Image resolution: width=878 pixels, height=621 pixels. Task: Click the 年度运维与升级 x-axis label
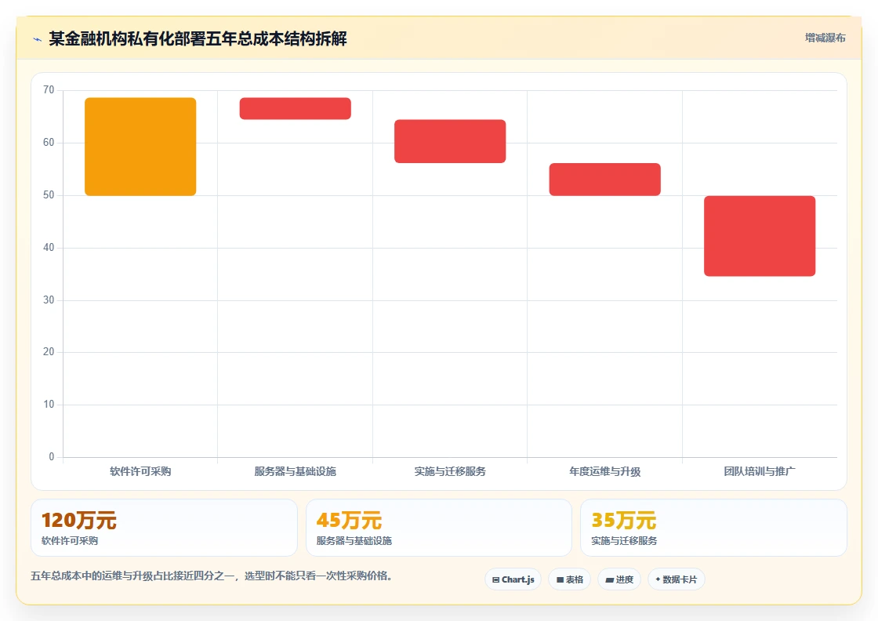[x=604, y=471]
